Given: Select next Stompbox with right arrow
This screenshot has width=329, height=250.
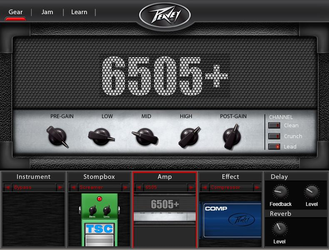Looking at the screenshot, I should pos(126,187).
